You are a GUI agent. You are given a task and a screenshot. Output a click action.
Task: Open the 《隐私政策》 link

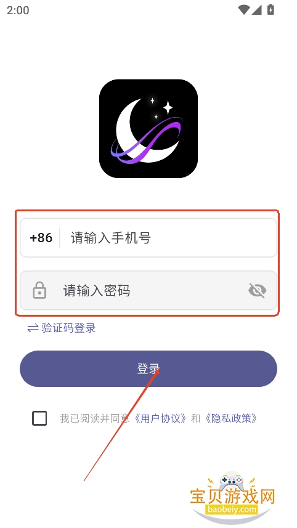click(x=231, y=418)
